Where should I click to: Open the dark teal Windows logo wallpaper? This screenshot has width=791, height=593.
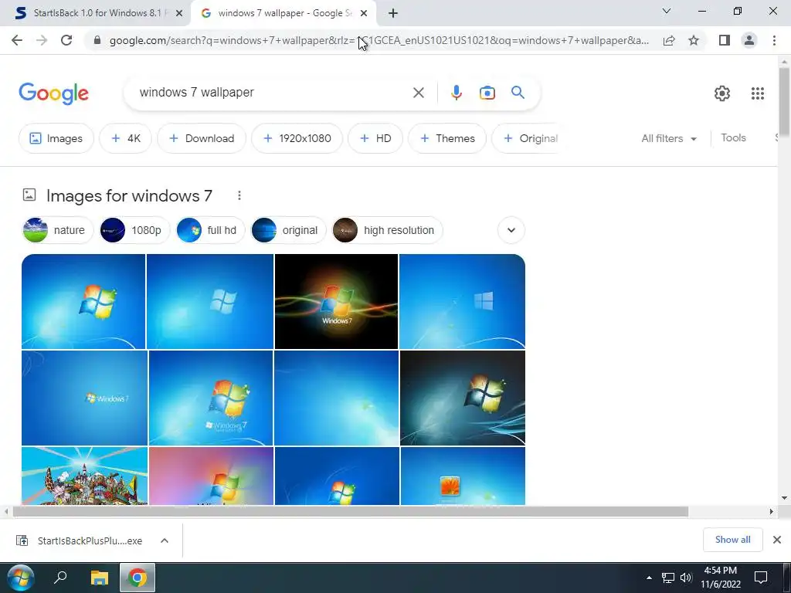463,398
